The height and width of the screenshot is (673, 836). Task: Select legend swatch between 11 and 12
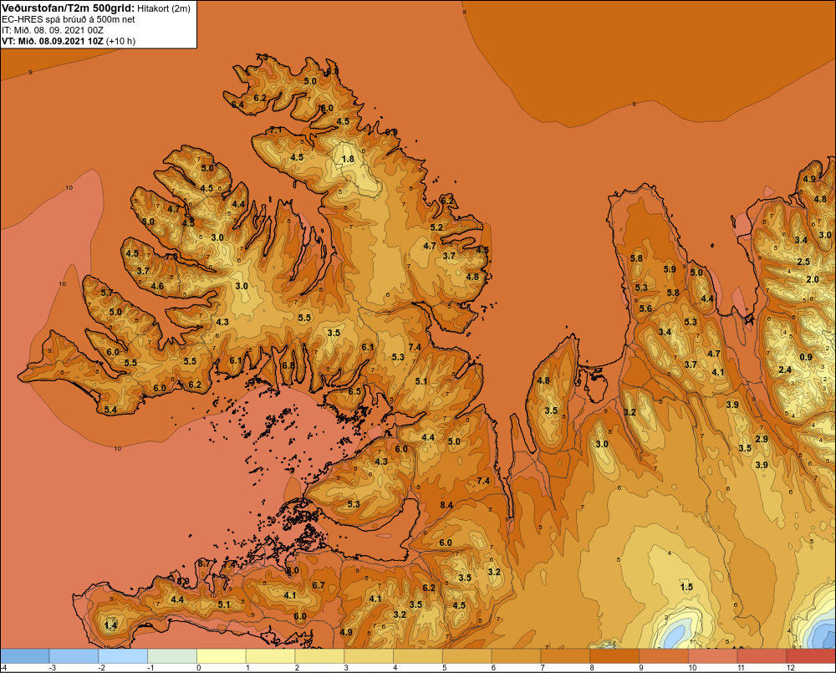point(762,655)
